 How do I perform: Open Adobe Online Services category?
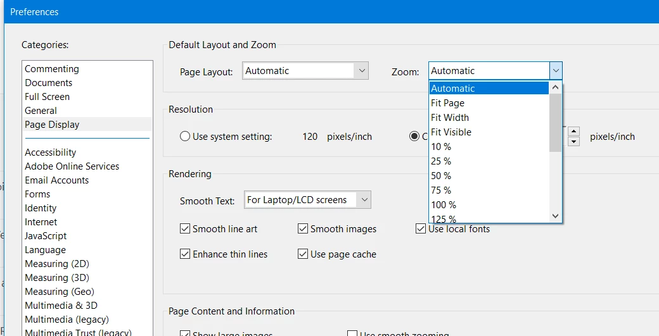point(72,166)
